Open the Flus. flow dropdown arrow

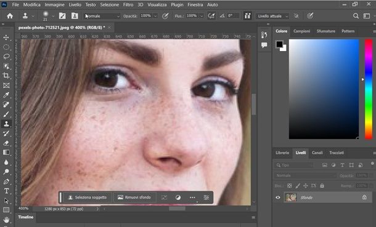point(202,16)
